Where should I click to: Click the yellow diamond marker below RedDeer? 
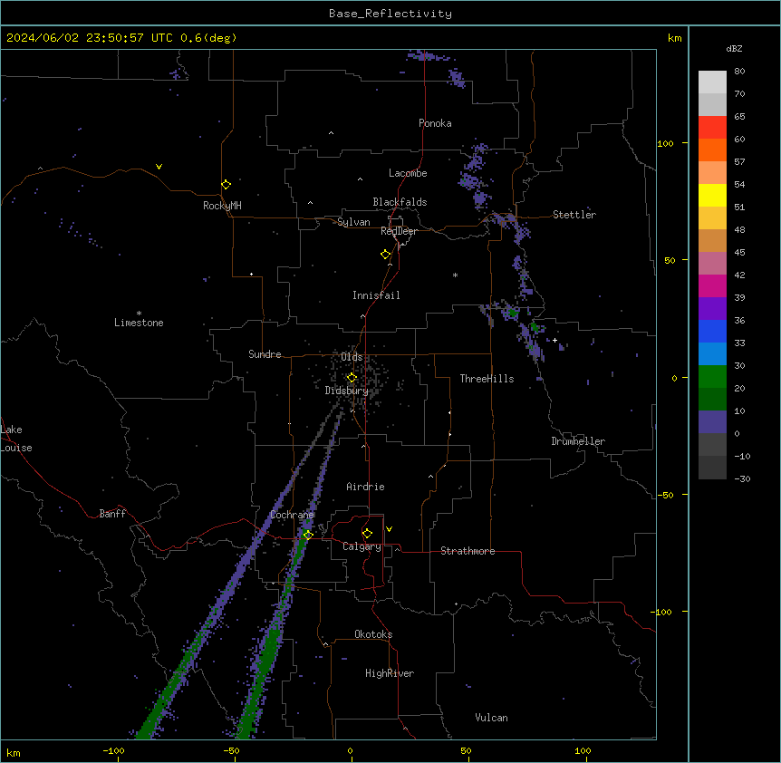tap(386, 255)
